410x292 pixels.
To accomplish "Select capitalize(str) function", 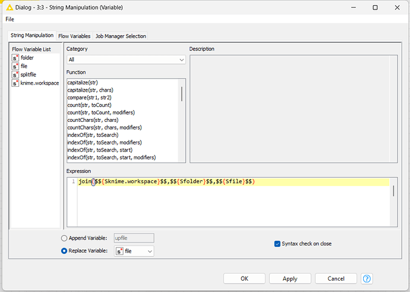I will [x=83, y=83].
